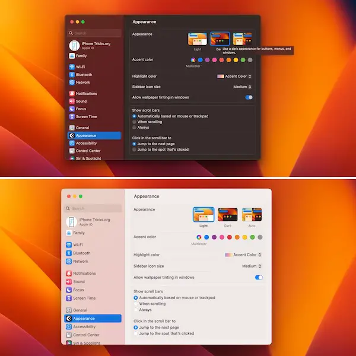The width and height of the screenshot is (356, 356).
Task: Select 'Jump to the spot that's clicked' in light window
Action: 135,333
